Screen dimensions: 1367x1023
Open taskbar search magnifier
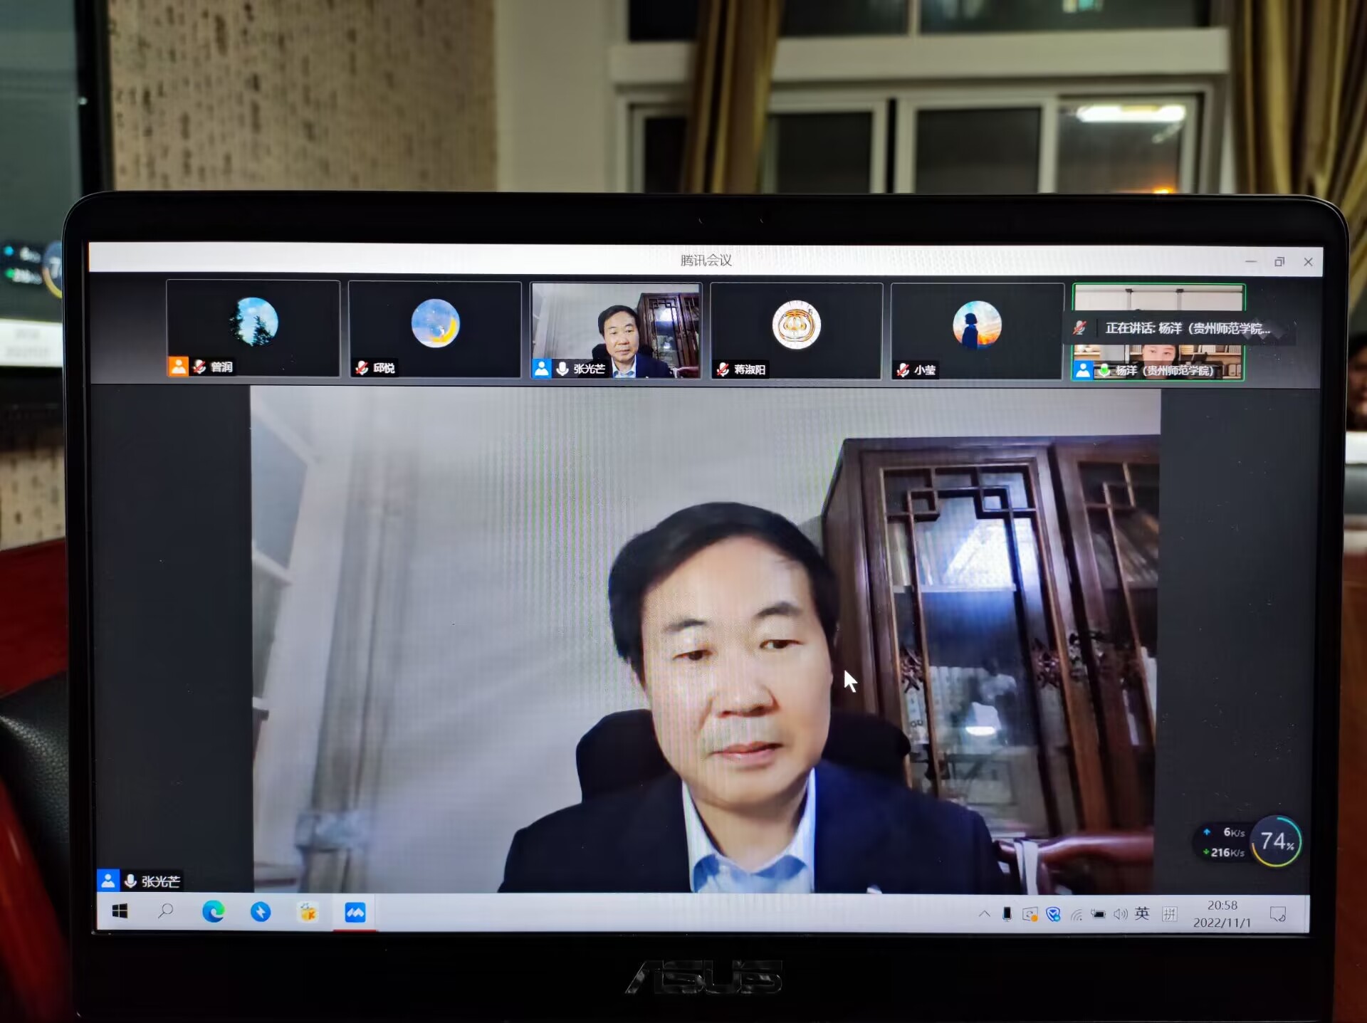click(166, 911)
